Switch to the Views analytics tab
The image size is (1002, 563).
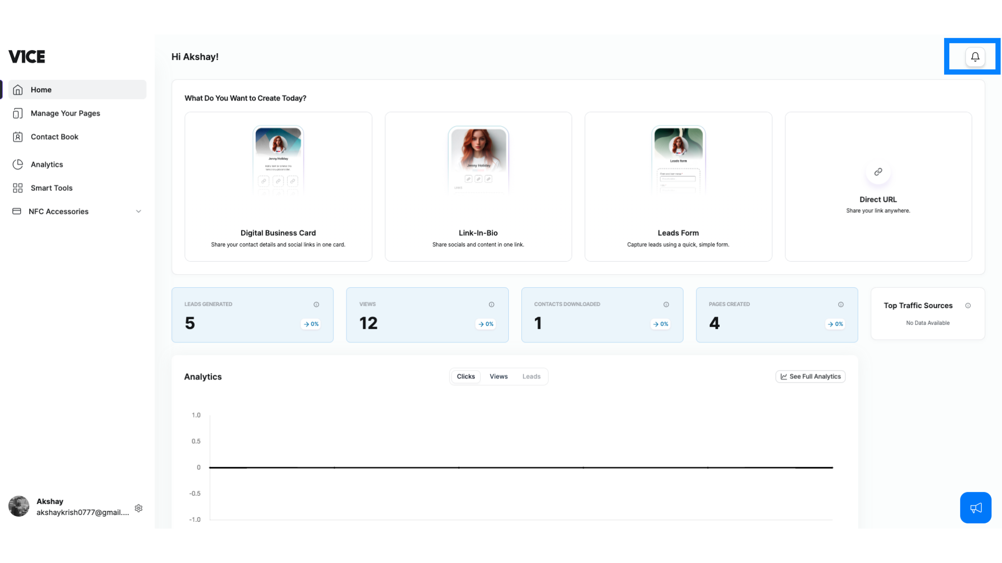(498, 376)
